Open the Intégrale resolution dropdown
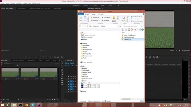 pos(177,51)
